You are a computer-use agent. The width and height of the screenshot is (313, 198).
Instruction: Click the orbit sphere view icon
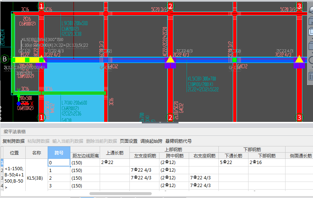[x=311, y=9]
